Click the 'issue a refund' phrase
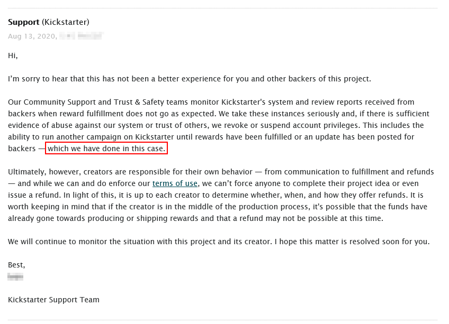 34,195
